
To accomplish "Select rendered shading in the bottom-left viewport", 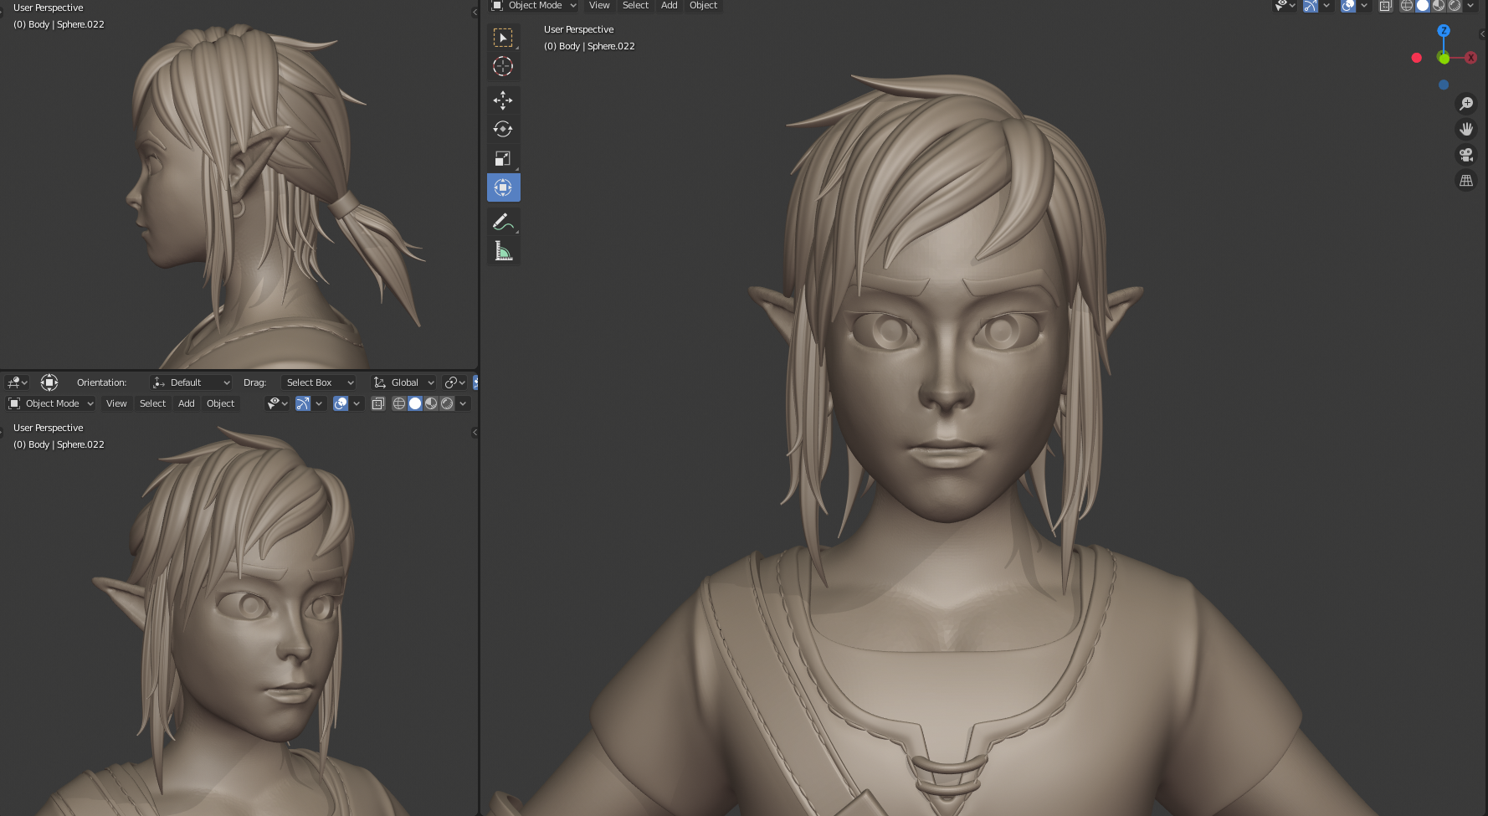I will click(x=447, y=403).
